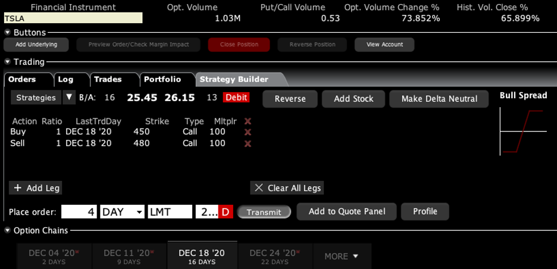557x269 pixels.
Task: Collapse the Buttons section
Action: [x=8, y=32]
